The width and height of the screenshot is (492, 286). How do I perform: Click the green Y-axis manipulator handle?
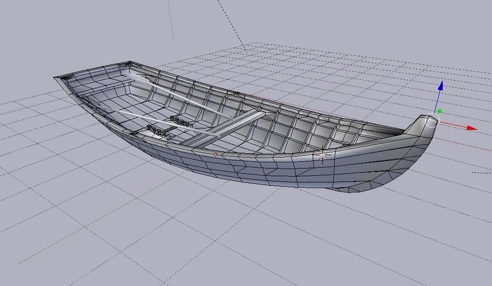[x=439, y=111]
